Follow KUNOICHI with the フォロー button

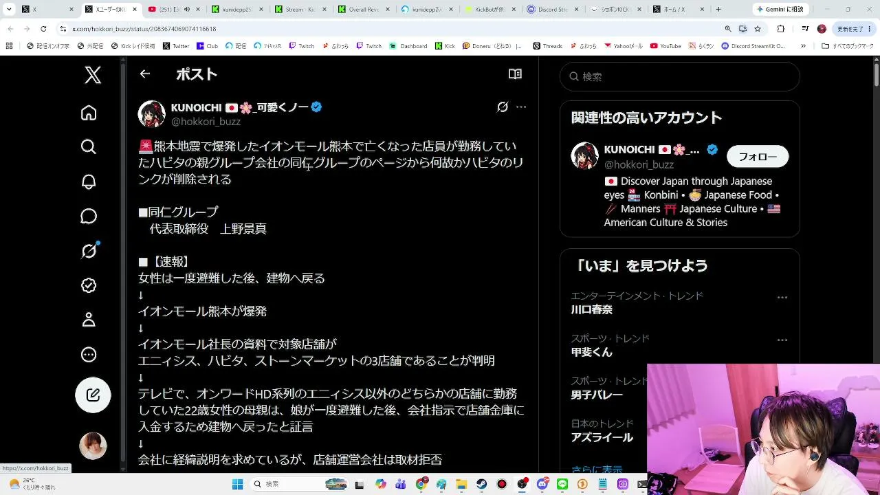click(x=758, y=157)
